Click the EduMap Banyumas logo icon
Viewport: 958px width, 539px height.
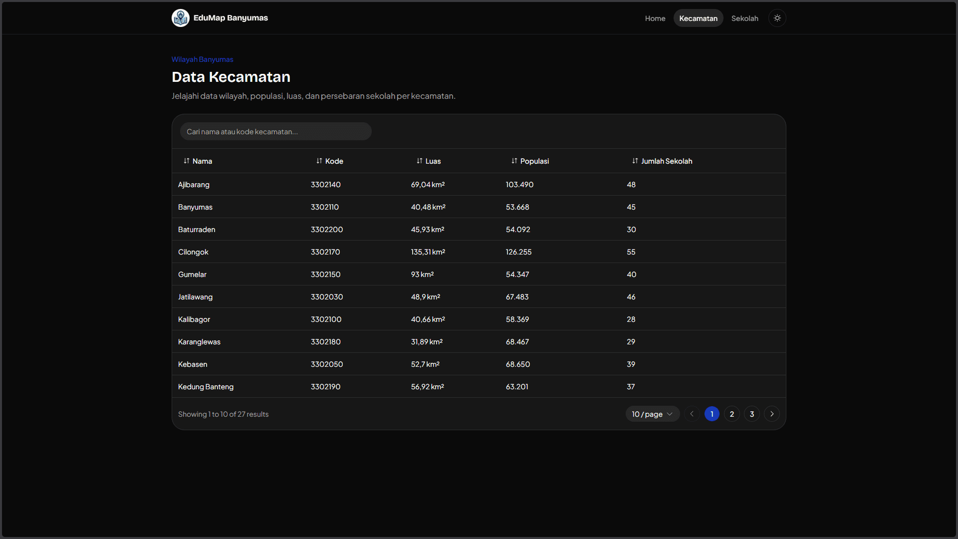point(180,18)
